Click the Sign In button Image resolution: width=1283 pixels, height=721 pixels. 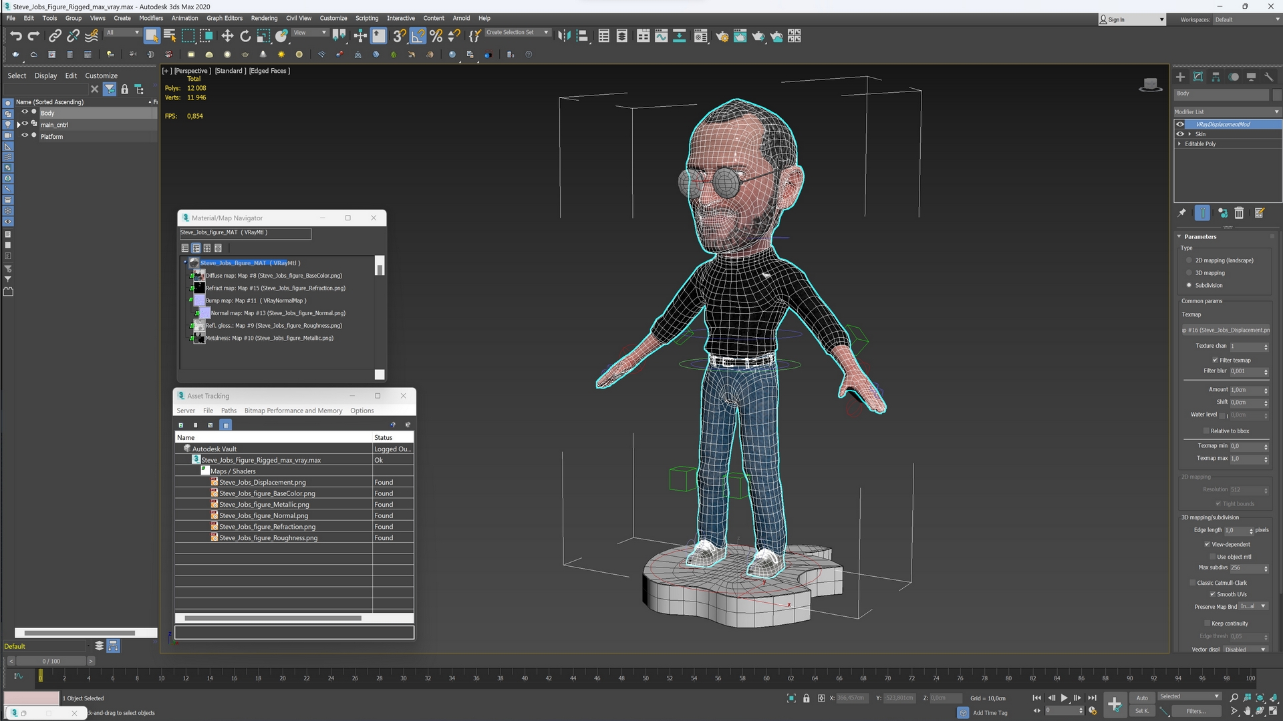[x=1132, y=19]
